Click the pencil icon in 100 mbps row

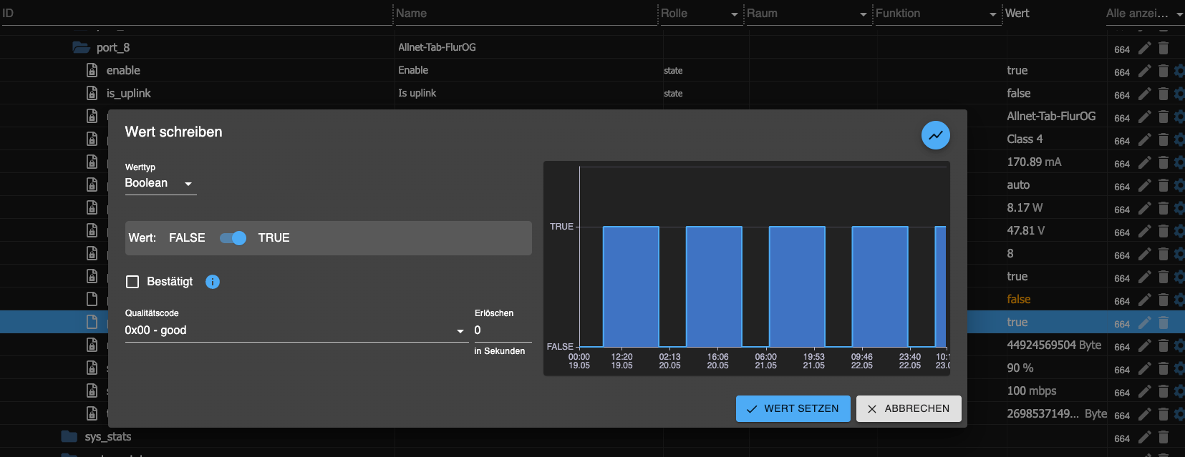(1144, 391)
